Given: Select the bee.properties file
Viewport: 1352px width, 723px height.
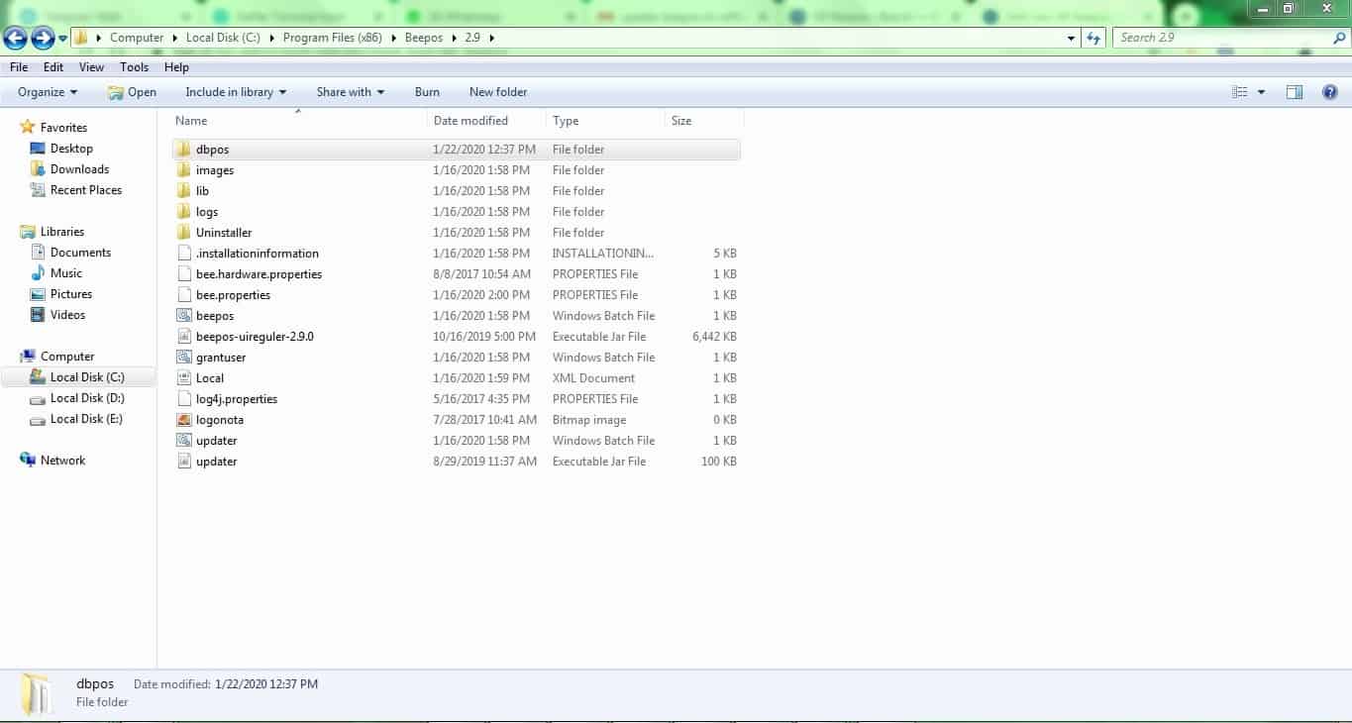Looking at the screenshot, I should click(456, 295).
